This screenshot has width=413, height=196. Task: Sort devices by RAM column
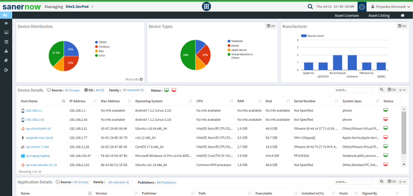click(249, 101)
